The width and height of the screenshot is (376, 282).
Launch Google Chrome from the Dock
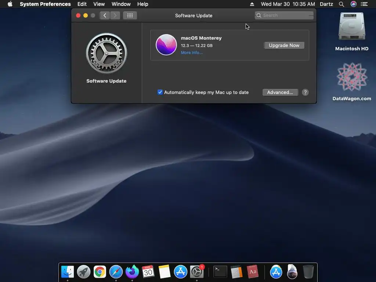coord(100,272)
